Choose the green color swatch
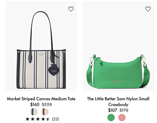 [111, 118]
